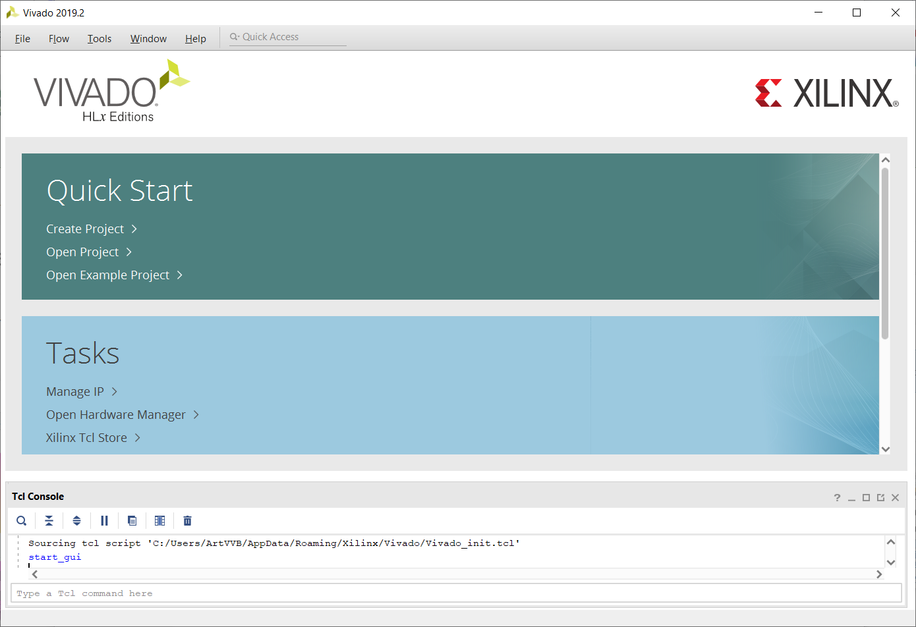Open the Tcl Console search tool

pyautogui.click(x=22, y=521)
